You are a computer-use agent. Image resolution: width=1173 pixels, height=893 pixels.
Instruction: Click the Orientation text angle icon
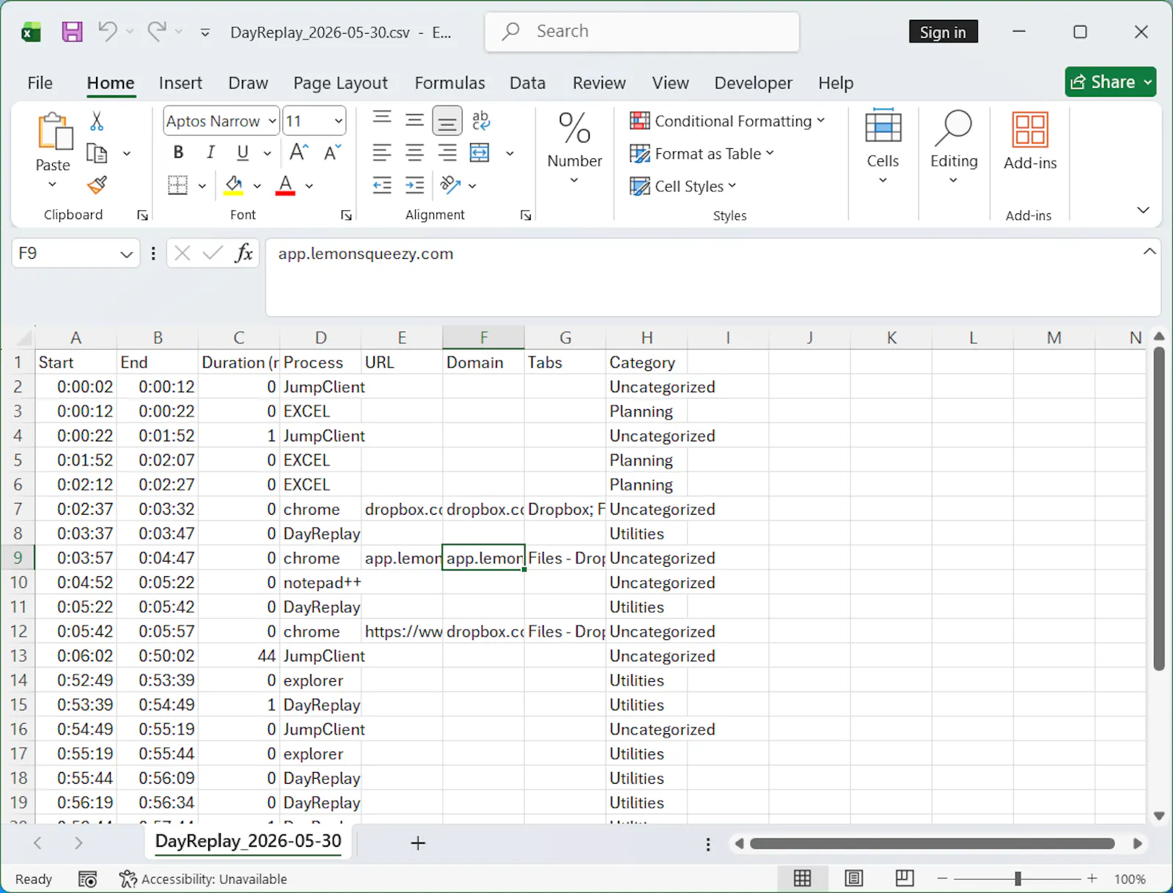[x=450, y=185]
